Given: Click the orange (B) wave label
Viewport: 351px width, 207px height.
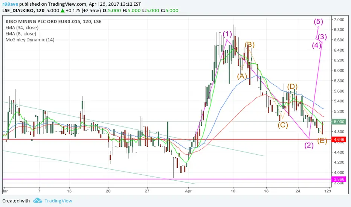Looking at the screenshot, I should (x=250, y=44).
